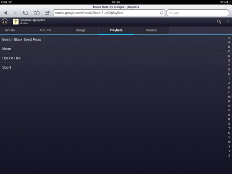The height and width of the screenshot is (174, 232).
Task: Jump to letter E in index
Action: [x=229, y=61]
